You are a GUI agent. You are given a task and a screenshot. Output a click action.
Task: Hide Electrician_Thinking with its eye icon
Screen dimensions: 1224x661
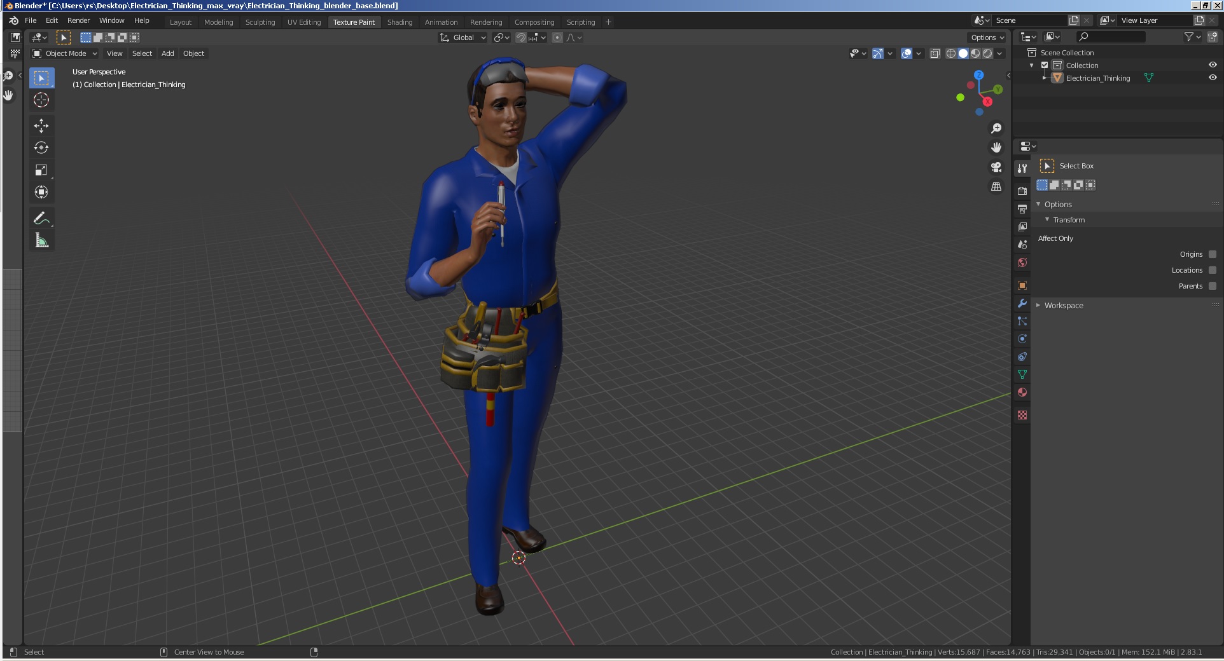pyautogui.click(x=1213, y=78)
